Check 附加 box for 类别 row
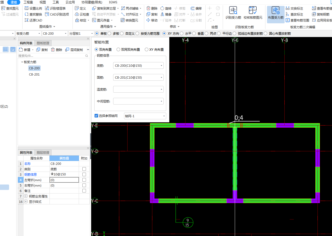Image resolution: width=332 pixels, height=236 pixels. tap(84, 169)
